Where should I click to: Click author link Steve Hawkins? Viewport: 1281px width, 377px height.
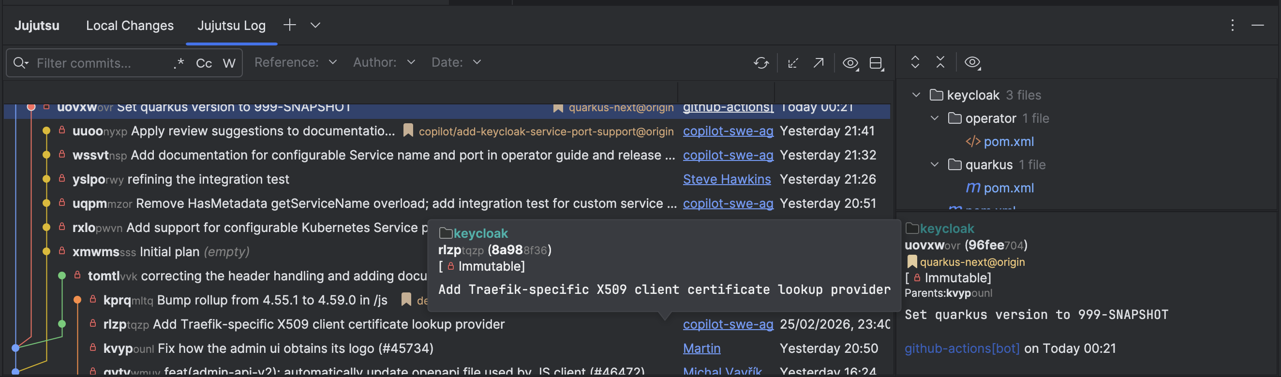[x=727, y=179]
